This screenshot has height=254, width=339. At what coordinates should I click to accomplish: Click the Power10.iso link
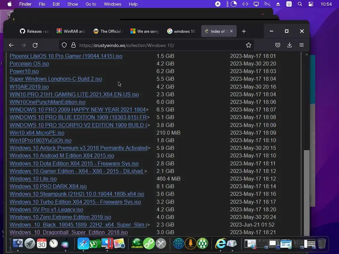click(x=24, y=71)
